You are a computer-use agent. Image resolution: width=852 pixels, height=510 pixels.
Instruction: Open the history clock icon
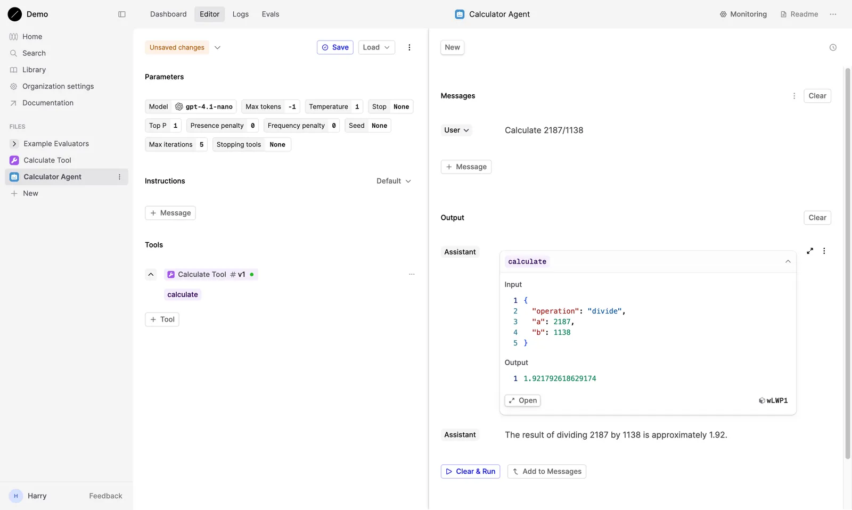click(x=833, y=47)
